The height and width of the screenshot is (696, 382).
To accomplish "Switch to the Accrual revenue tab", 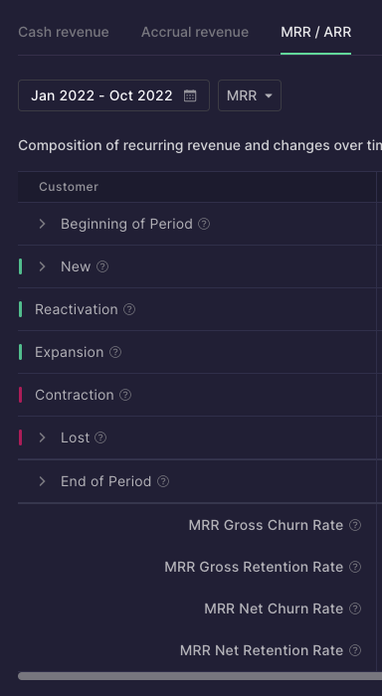I will [195, 32].
